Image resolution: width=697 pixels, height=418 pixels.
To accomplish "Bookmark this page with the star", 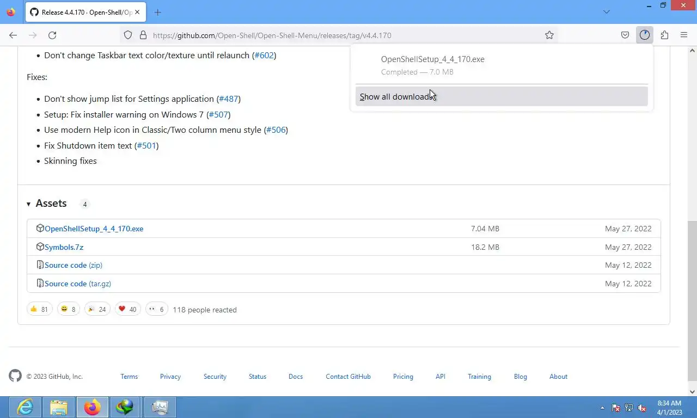I will [549, 35].
